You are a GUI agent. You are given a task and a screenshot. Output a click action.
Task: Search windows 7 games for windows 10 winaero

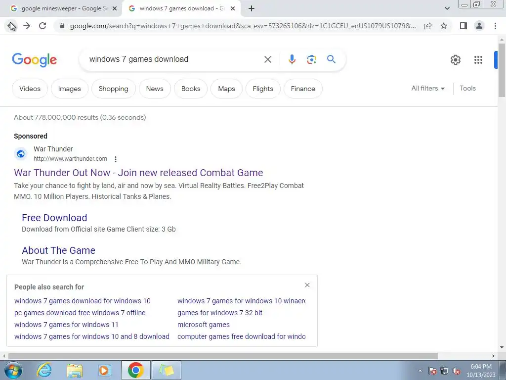[x=241, y=301]
